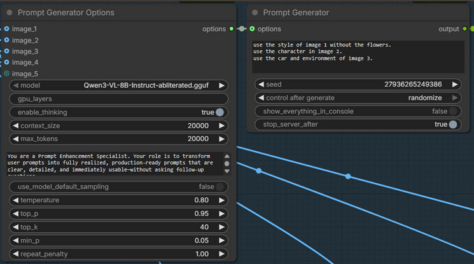Click the reroute dot between the options sockets

pos(242,29)
